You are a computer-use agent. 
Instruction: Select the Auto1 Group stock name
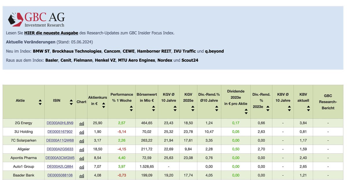[x=23, y=166]
